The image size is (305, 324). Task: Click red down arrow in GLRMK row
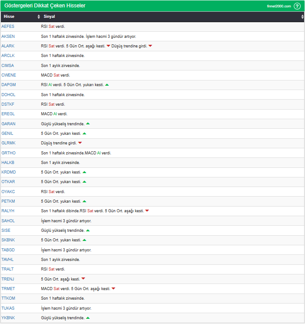80,143
